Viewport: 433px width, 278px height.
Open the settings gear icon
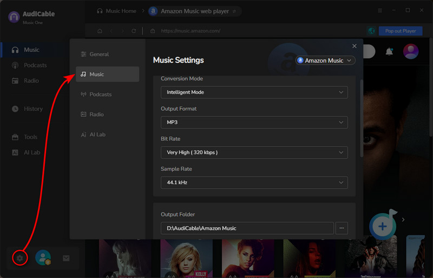click(x=19, y=258)
